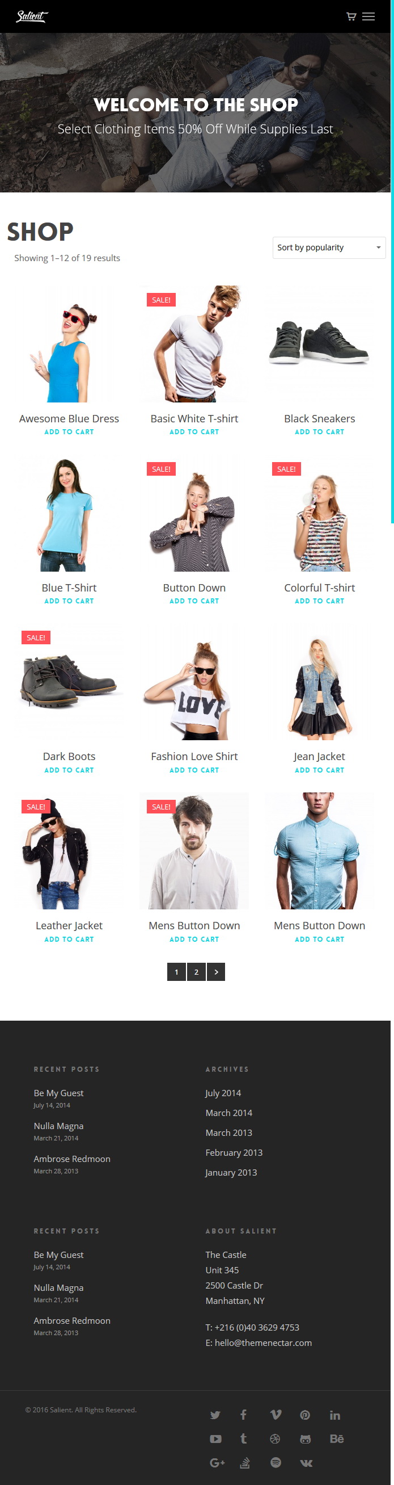This screenshot has height=1485, width=394.
Task: Visit the Twitter profile icon
Action: 215,1415
